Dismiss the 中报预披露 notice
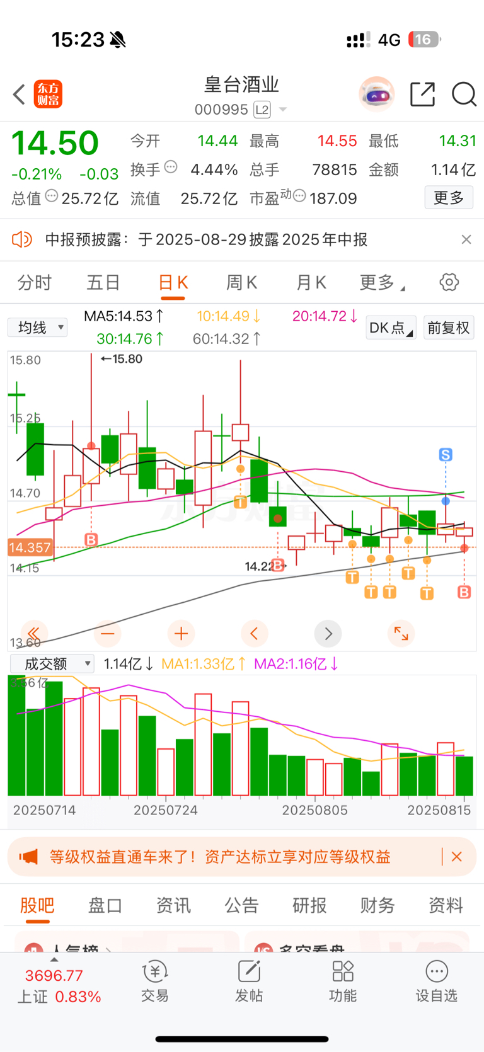 (466, 239)
